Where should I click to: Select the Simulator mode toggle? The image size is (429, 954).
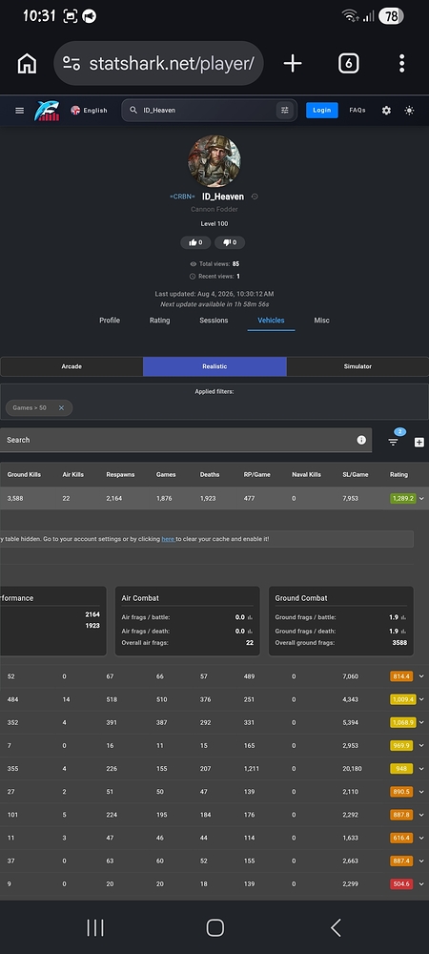357,366
